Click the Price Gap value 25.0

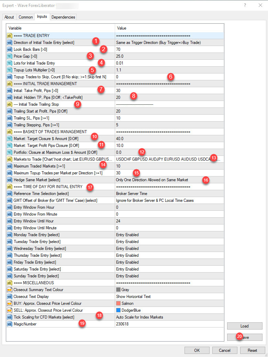pyautogui.click(x=169, y=56)
